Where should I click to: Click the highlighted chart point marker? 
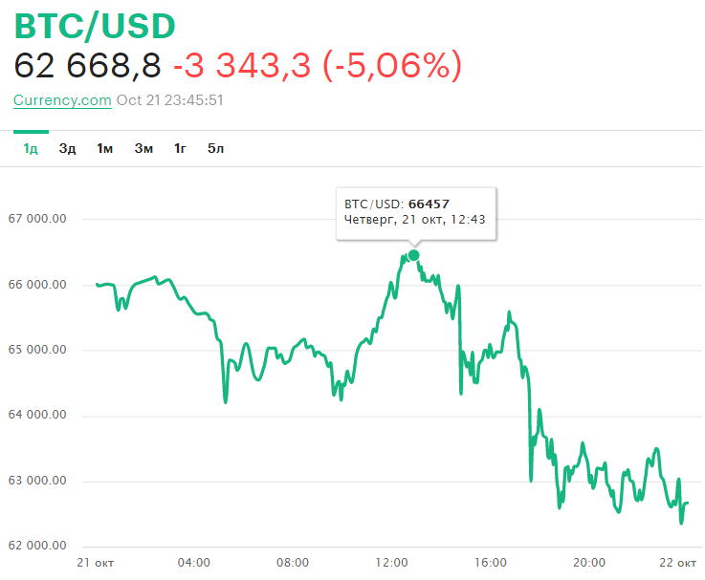coord(413,255)
